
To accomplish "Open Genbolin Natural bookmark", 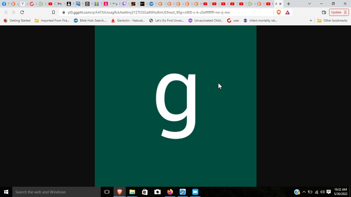I will coord(128,21).
